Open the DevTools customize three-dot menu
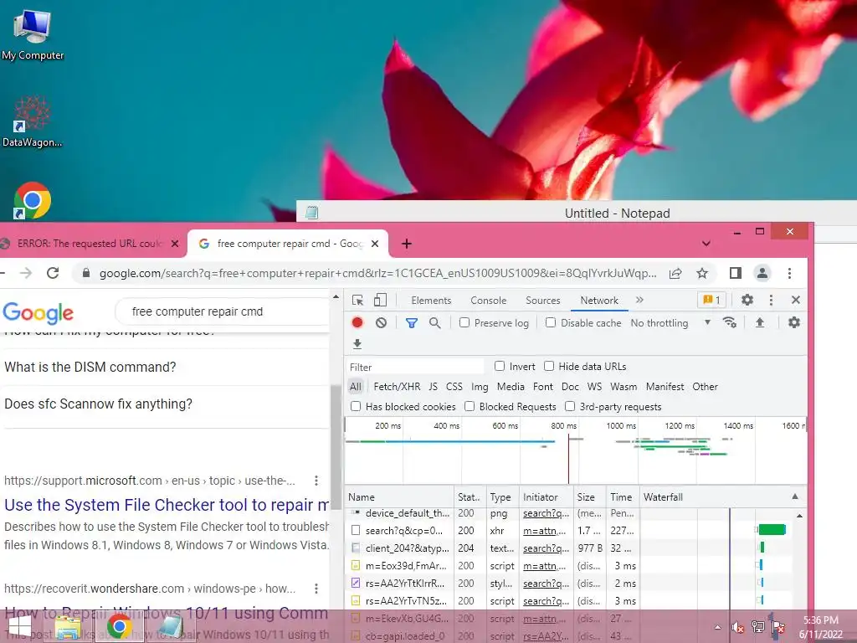857x643 pixels. coord(771,300)
